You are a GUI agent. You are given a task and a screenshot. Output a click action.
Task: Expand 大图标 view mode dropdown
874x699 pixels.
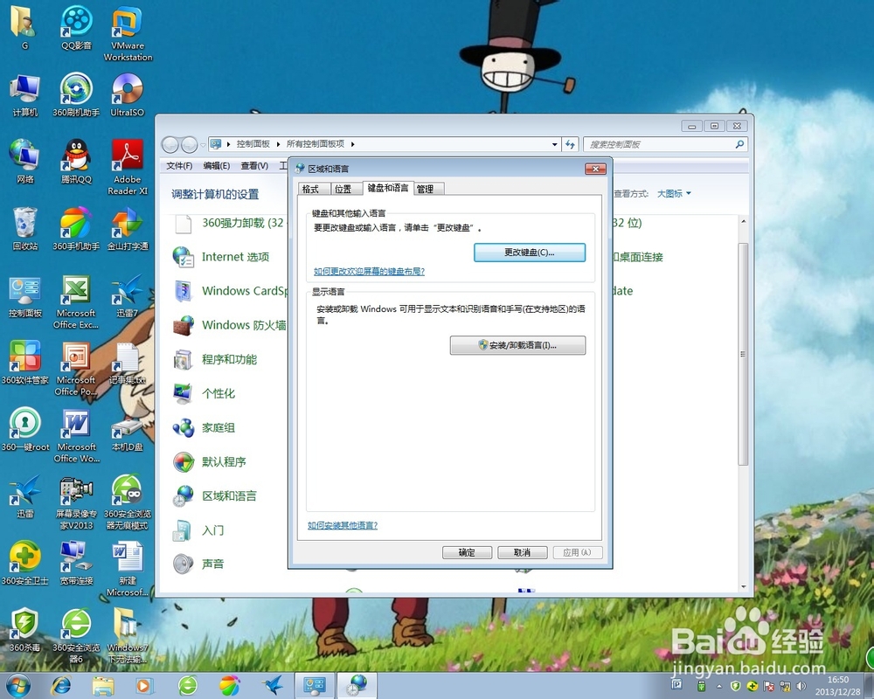674,193
